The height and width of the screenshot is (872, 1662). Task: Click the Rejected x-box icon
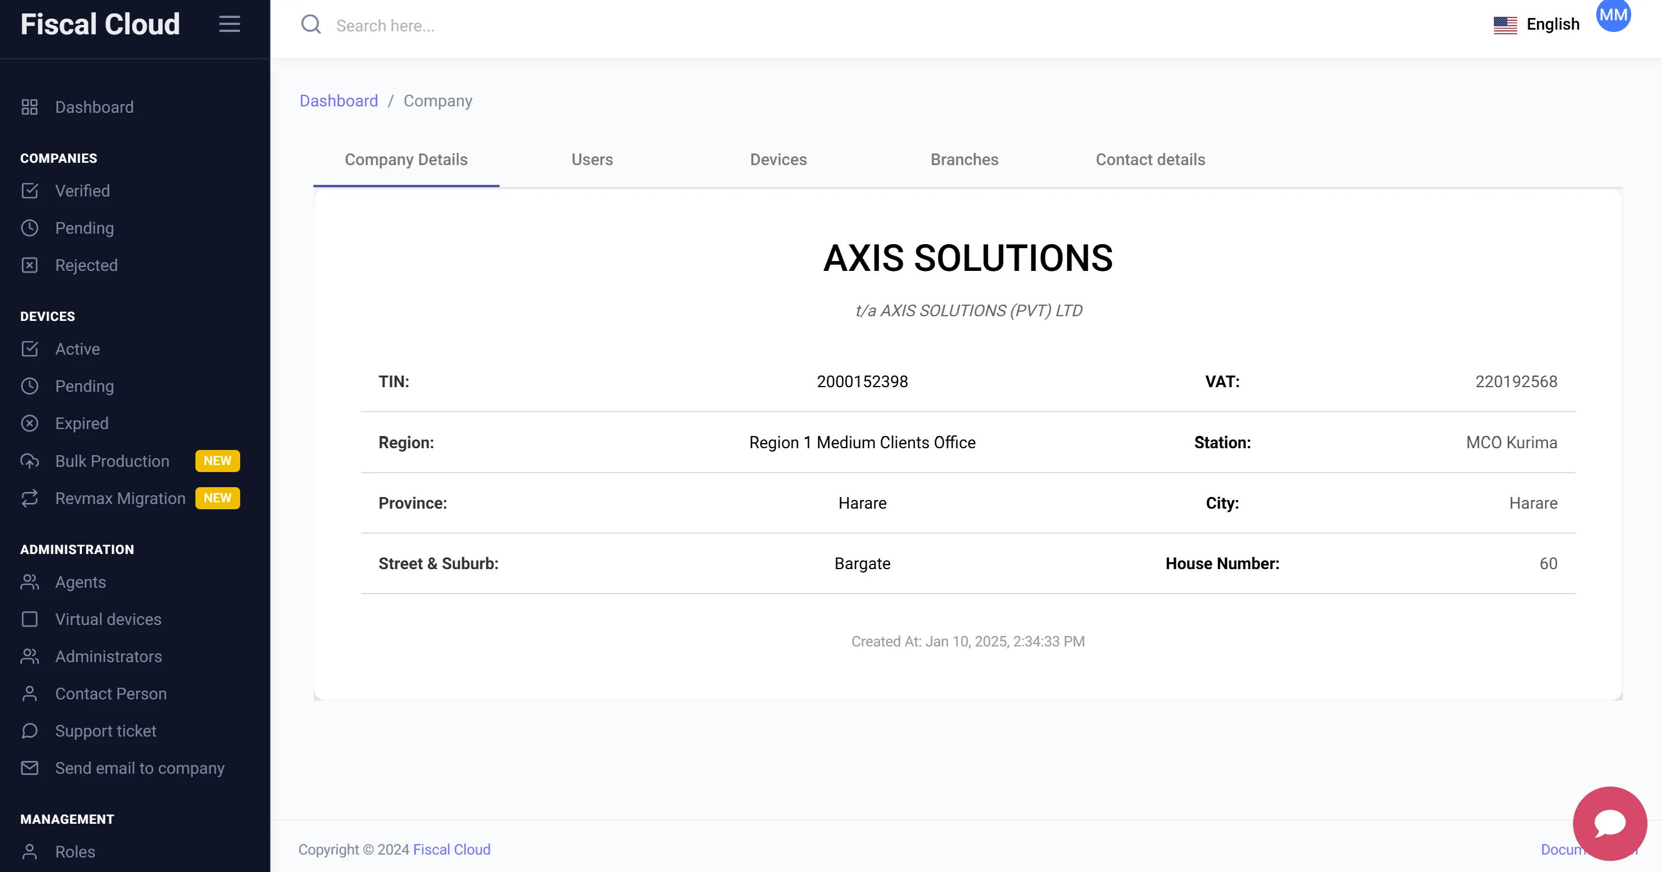(30, 265)
